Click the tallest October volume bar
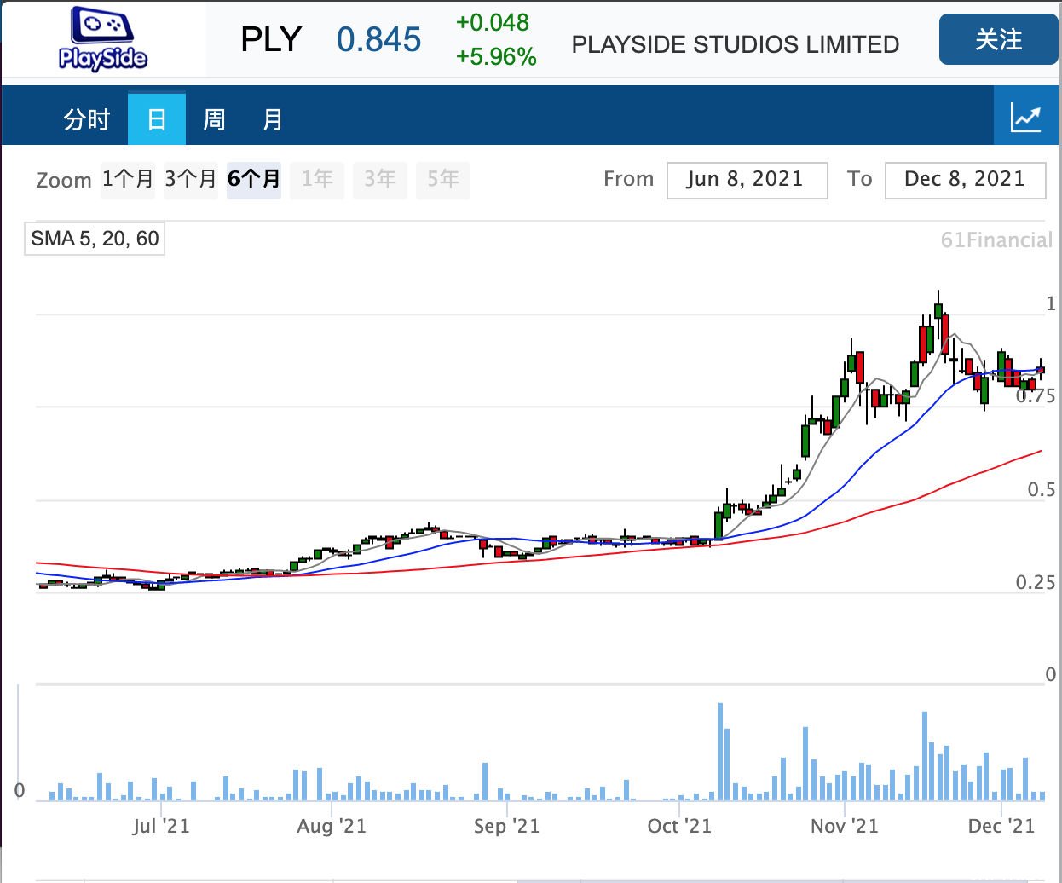The width and height of the screenshot is (1062, 883). 720,752
